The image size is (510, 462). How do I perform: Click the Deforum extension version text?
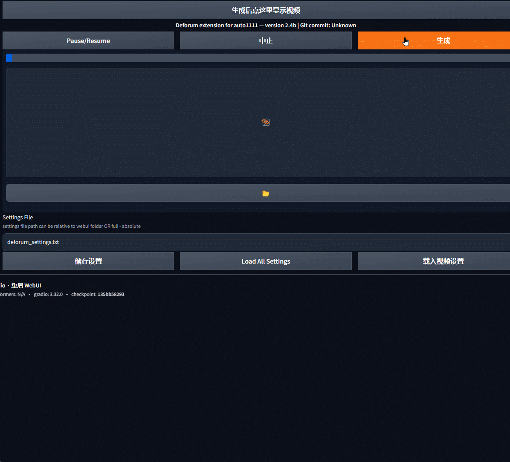tap(266, 26)
